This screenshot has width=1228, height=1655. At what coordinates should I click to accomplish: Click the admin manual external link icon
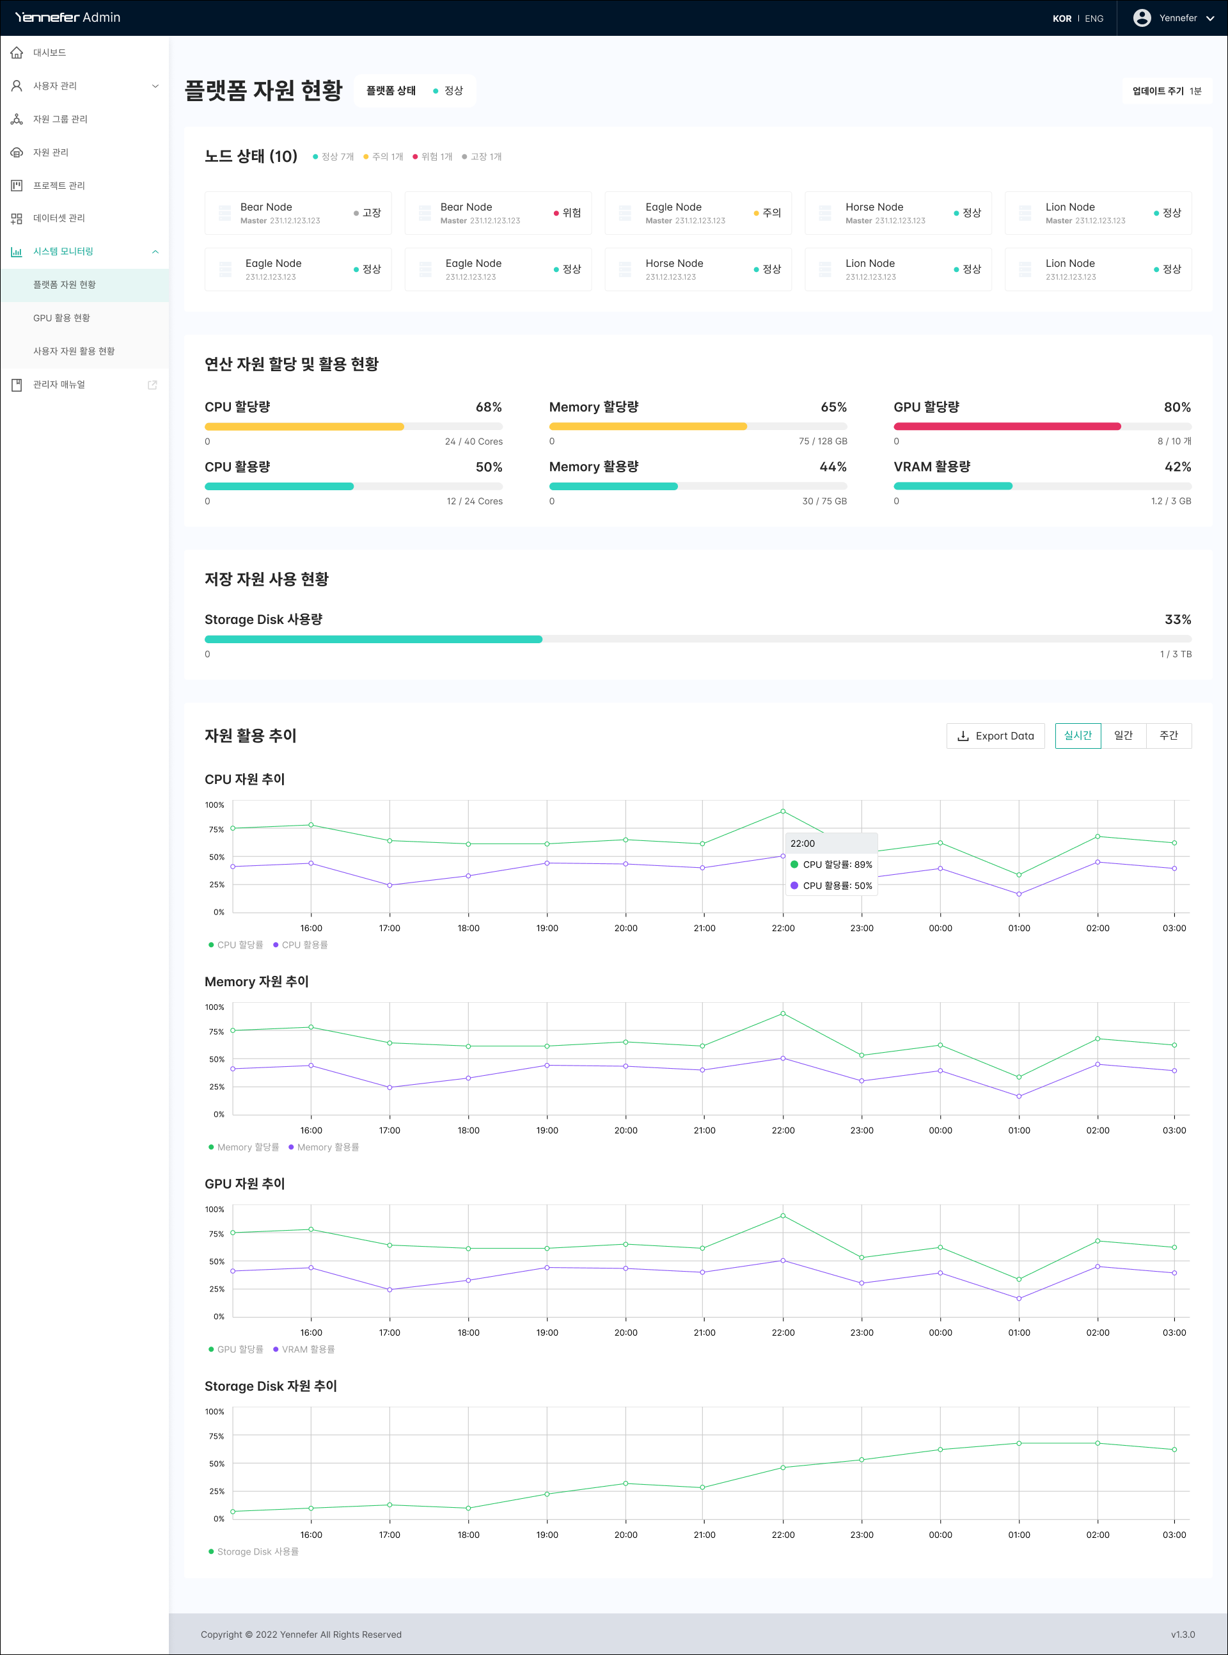point(152,385)
